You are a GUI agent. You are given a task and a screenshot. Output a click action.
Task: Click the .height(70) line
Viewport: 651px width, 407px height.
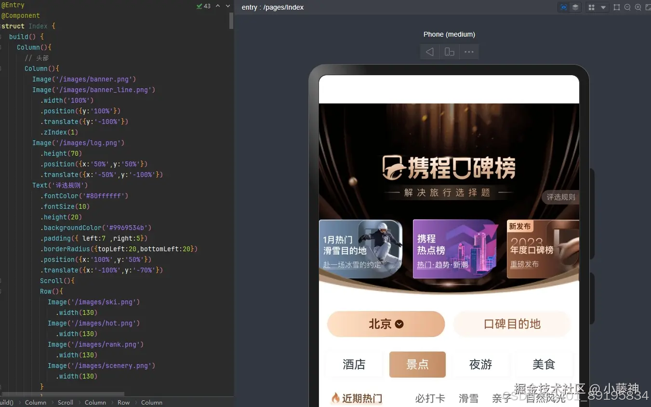61,153
